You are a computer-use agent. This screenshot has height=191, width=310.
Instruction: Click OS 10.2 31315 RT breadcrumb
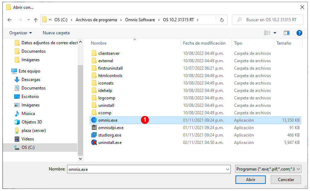click(178, 20)
